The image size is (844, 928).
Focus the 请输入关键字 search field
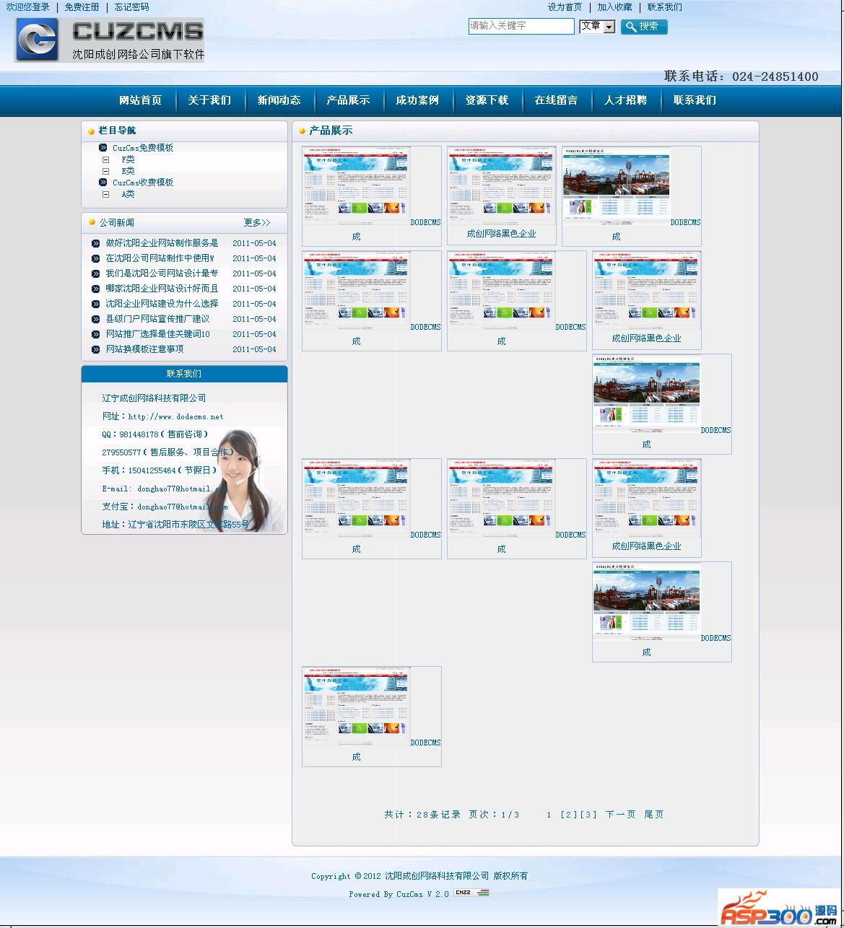pyautogui.click(x=521, y=26)
